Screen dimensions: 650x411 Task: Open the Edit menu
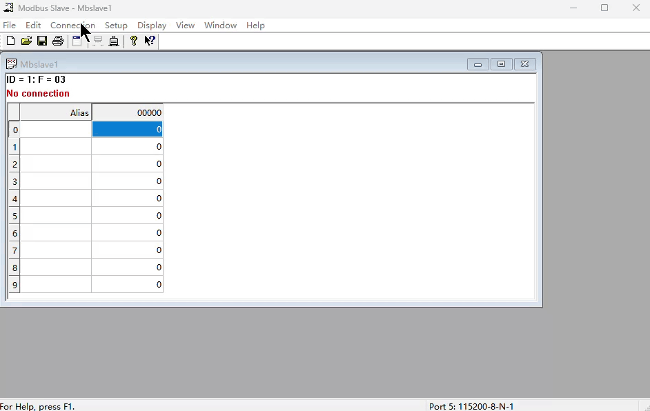(x=33, y=26)
